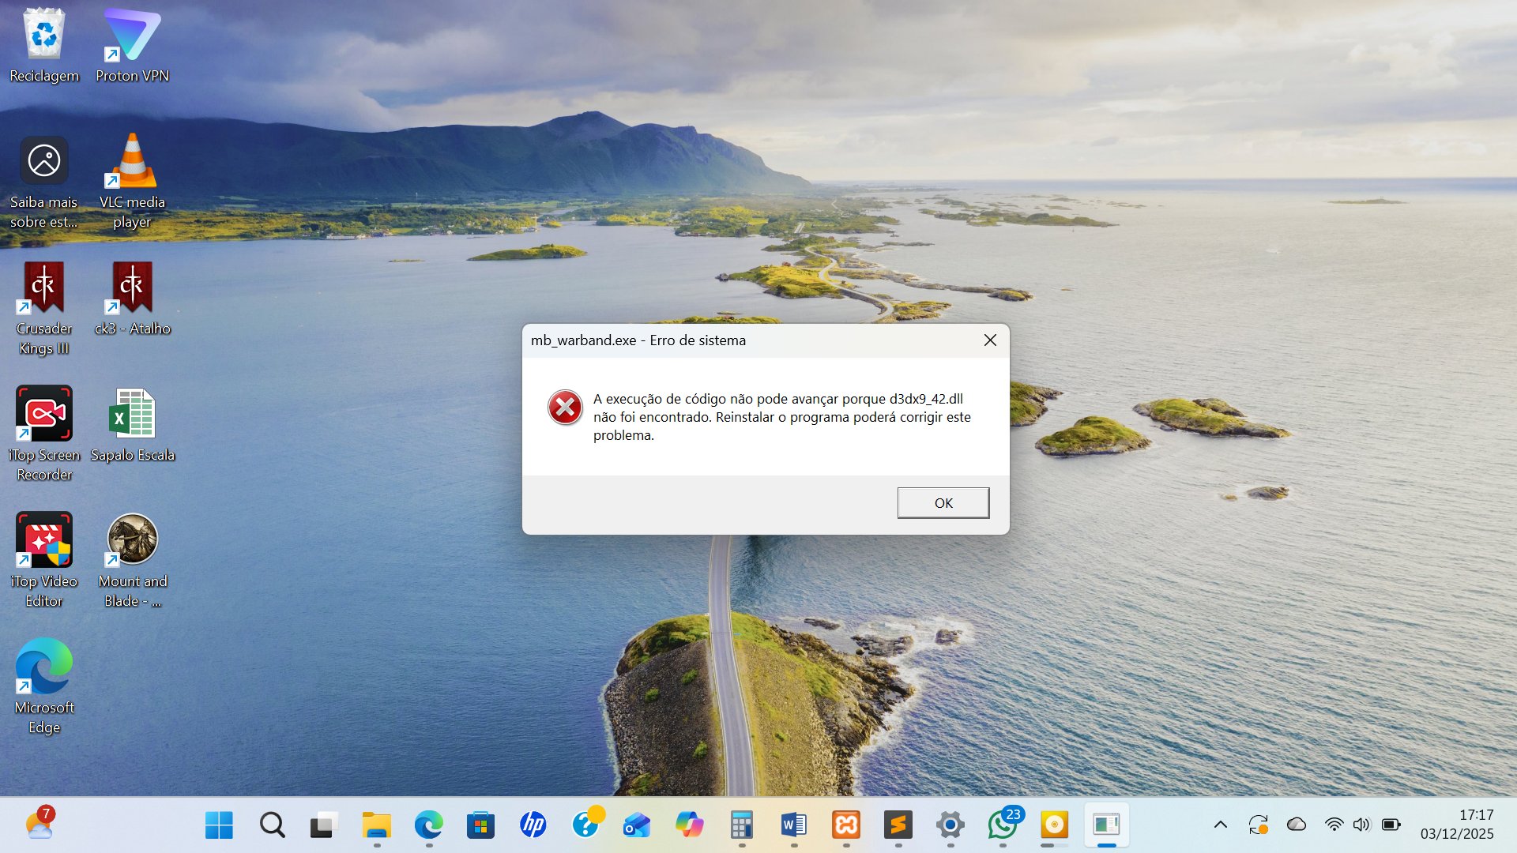Open the clock and date panel
Viewport: 1517px width, 853px height.
tap(1456, 825)
